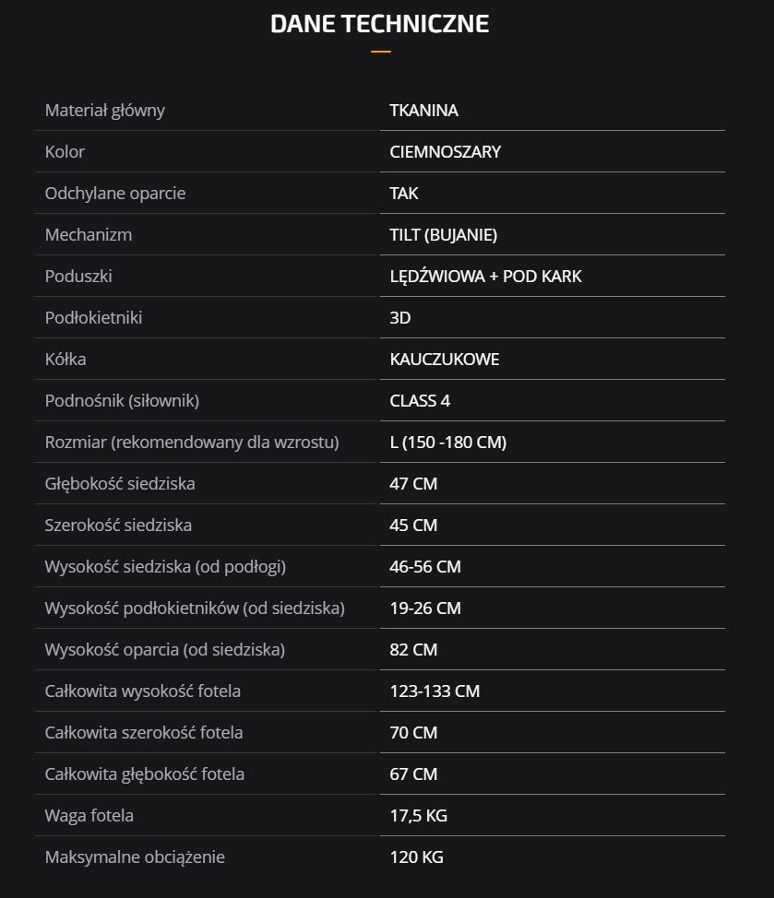Select the Głębokość siedziska label

point(120,484)
